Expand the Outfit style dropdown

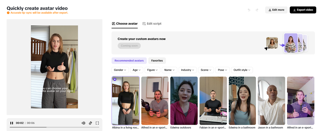[x=242, y=70]
